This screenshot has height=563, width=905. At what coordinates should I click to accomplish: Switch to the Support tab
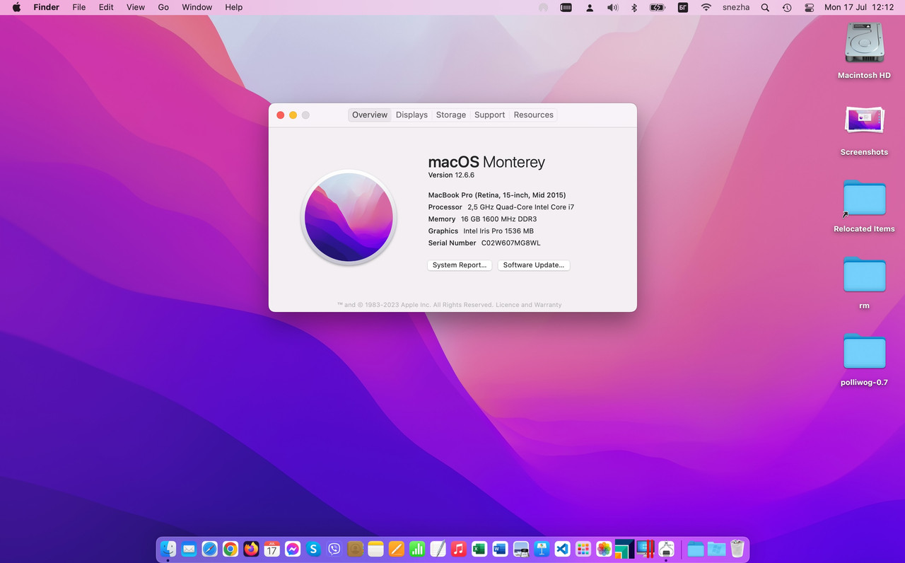(x=490, y=115)
